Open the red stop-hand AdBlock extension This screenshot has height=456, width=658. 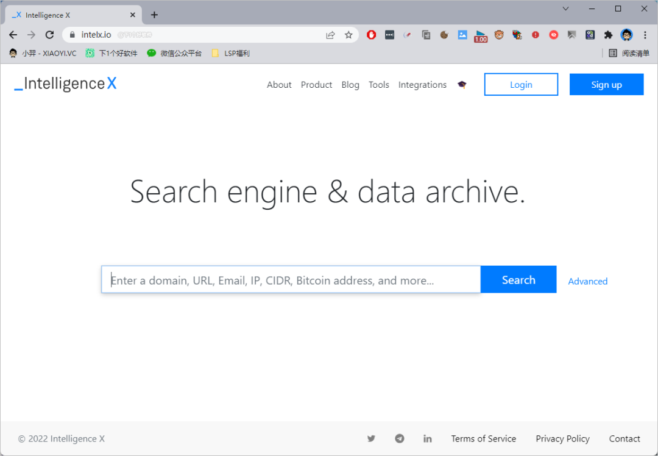pyautogui.click(x=371, y=35)
